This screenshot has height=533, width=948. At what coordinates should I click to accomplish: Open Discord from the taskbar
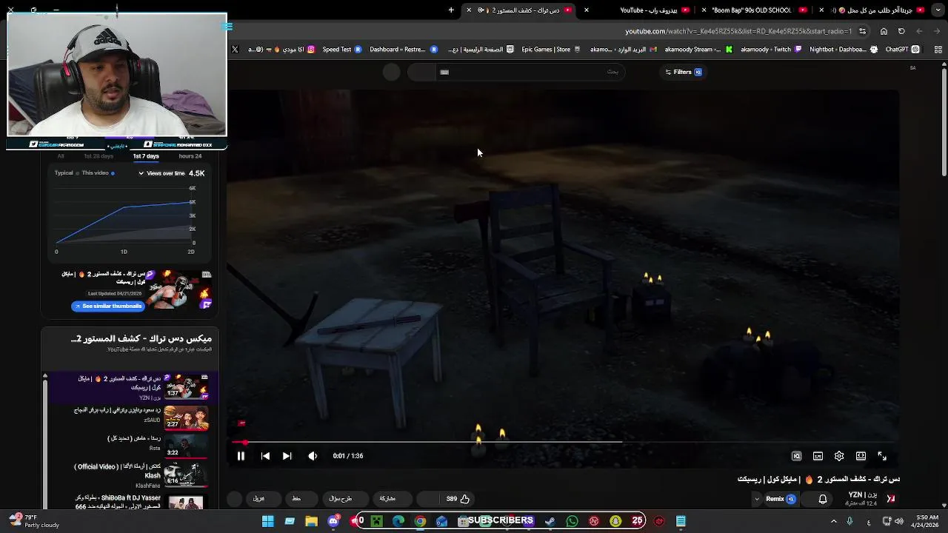click(333, 521)
